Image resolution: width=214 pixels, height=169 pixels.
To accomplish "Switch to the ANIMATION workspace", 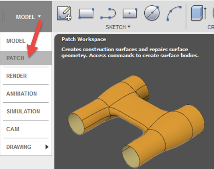I will click(x=26, y=93).
